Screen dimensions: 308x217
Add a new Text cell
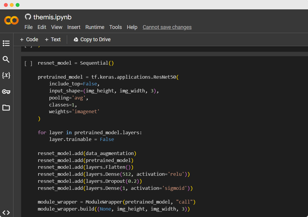click(x=53, y=39)
